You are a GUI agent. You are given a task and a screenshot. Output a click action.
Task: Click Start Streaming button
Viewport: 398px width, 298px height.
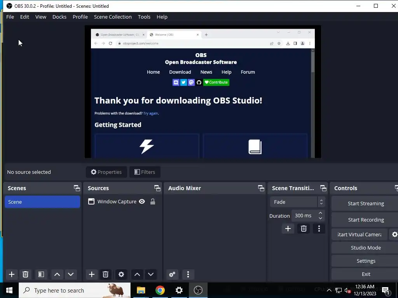pos(365,203)
